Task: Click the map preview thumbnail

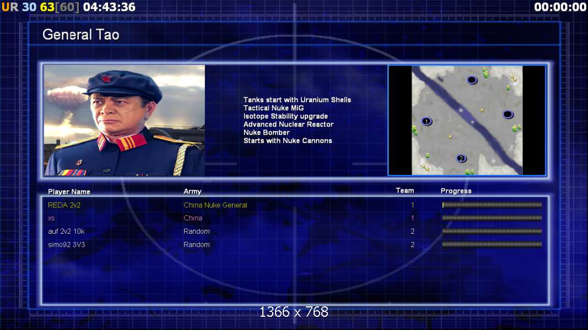Action: point(467,120)
